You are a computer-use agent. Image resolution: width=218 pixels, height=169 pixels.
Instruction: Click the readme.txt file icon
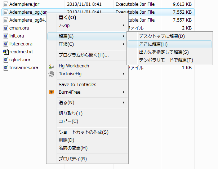[x=6, y=52]
